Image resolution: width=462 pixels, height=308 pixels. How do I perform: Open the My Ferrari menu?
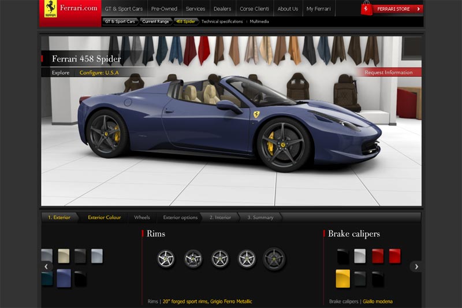319,9
